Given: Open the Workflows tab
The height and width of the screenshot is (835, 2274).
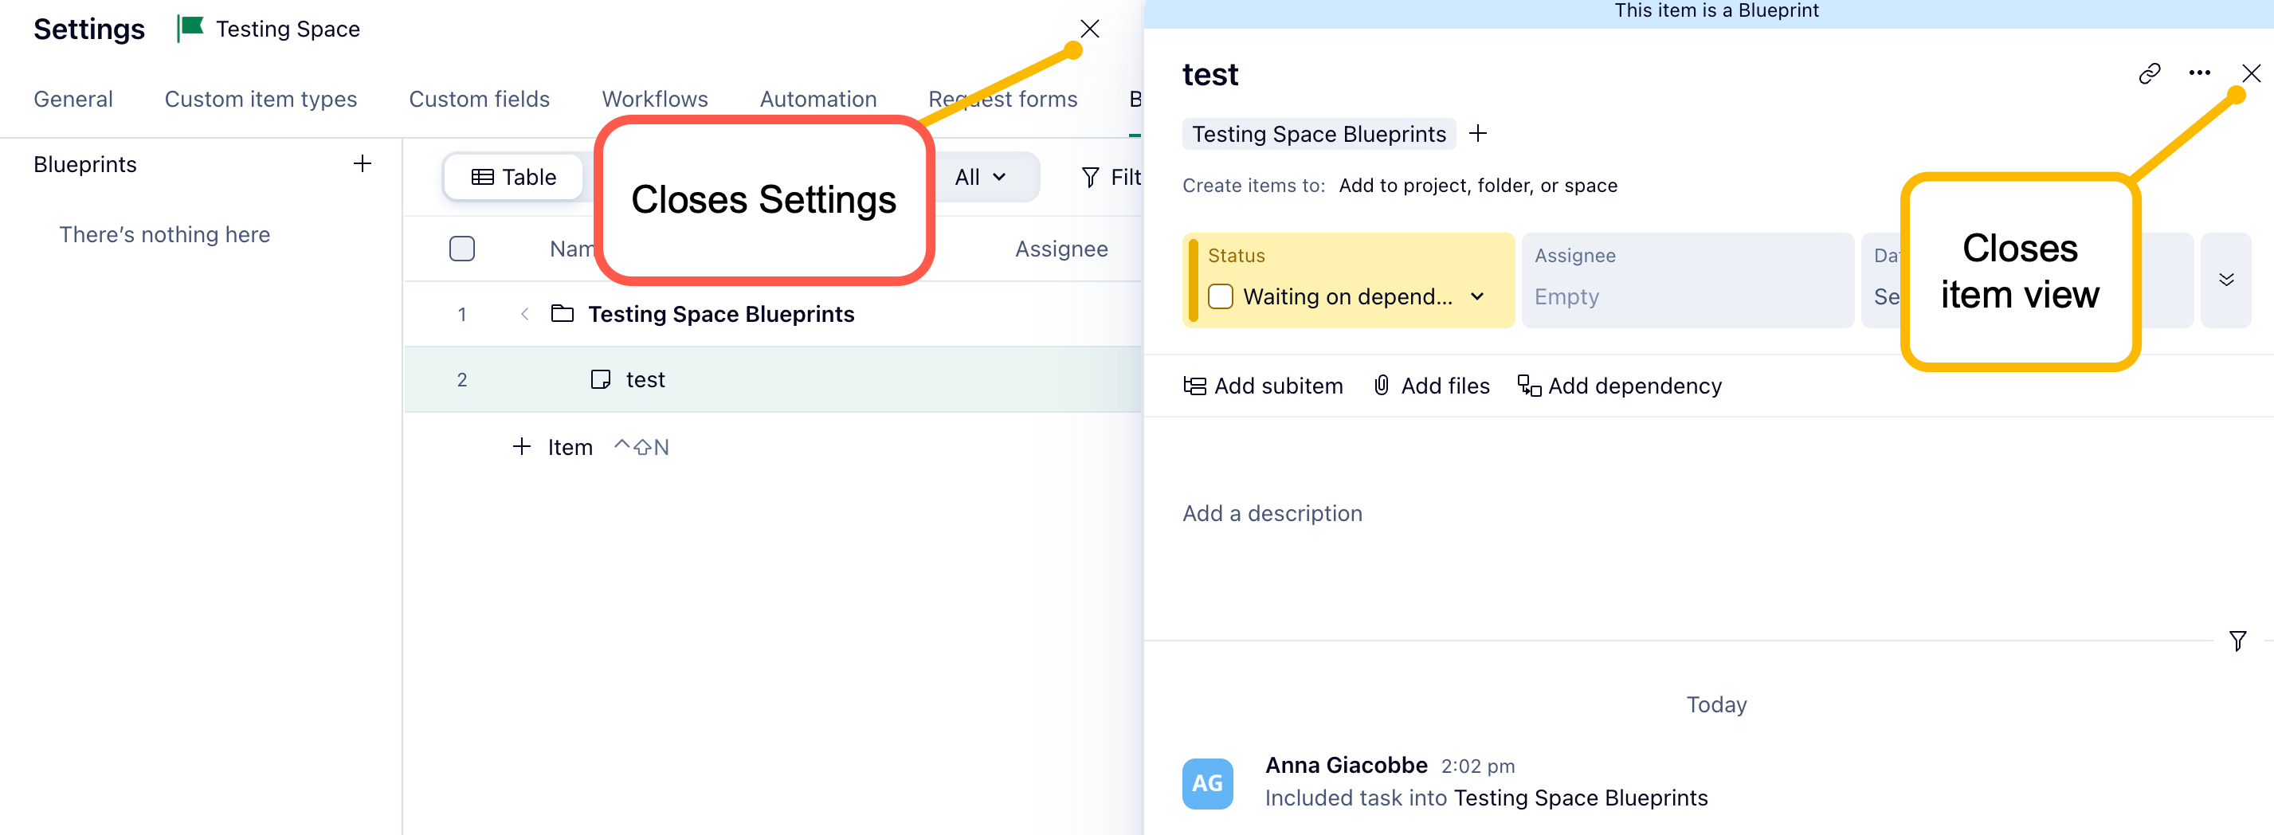Looking at the screenshot, I should 654,99.
